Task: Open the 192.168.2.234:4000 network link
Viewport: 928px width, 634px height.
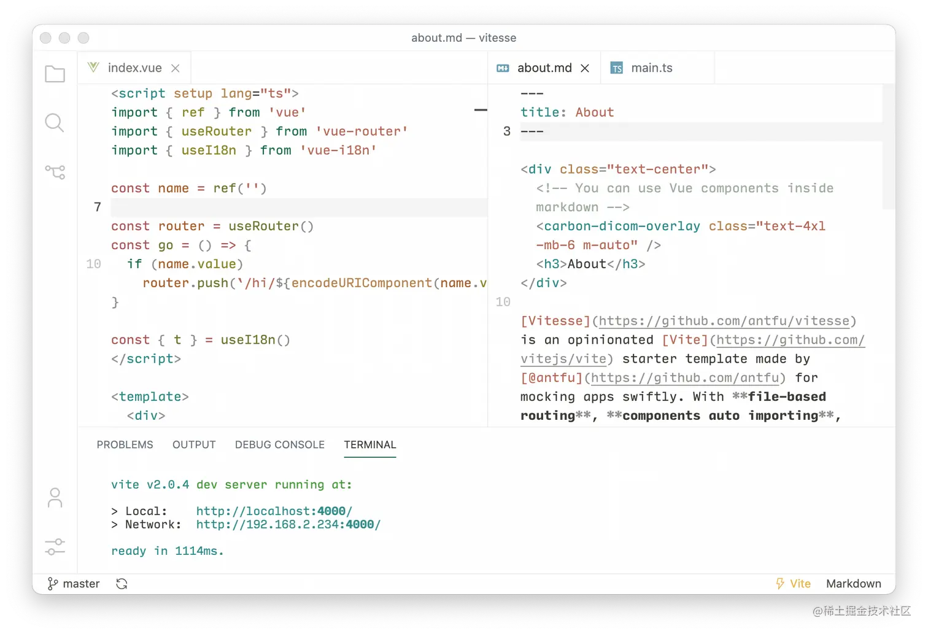Action: tap(288, 525)
